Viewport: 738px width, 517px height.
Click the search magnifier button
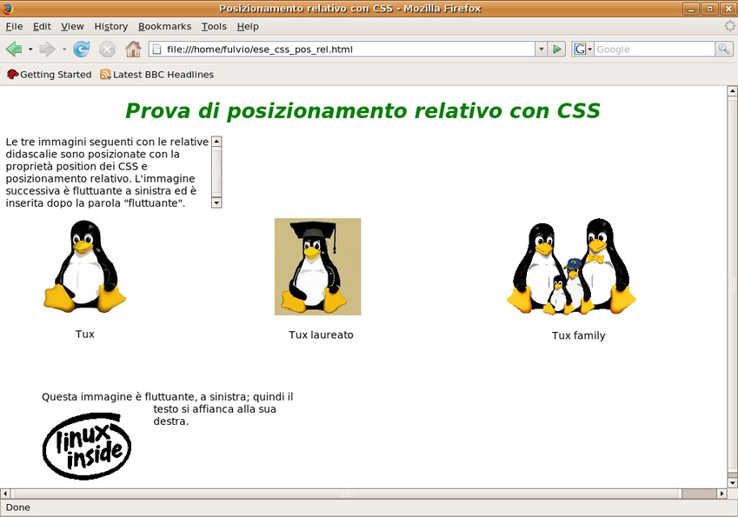point(723,50)
